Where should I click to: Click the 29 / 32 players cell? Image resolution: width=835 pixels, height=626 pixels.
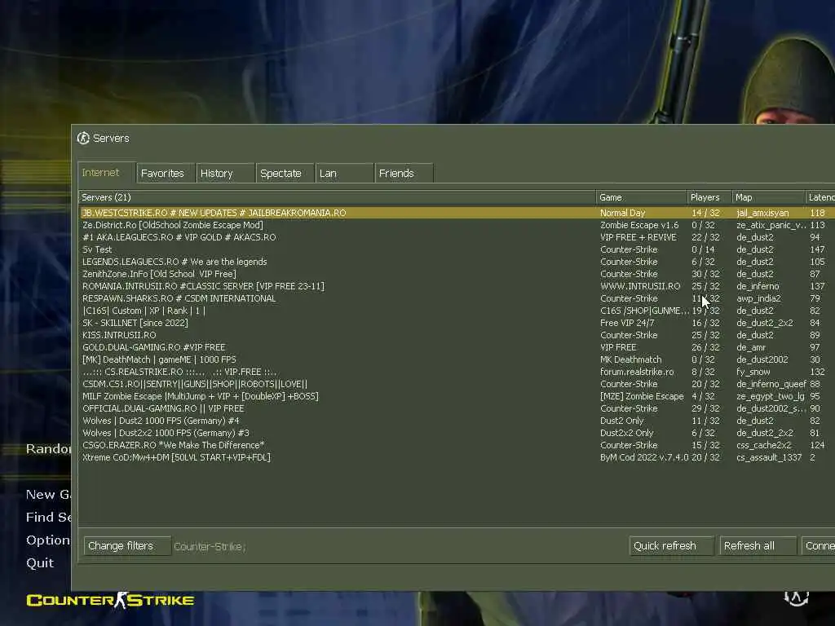click(705, 409)
